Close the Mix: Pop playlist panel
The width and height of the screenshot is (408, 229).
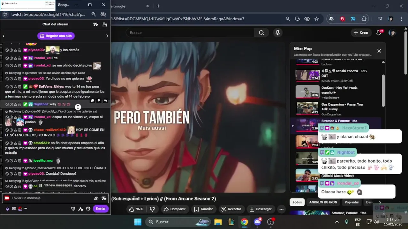pos(379,51)
